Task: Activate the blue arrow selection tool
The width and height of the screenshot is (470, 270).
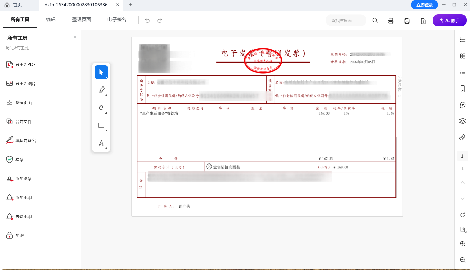Action: point(101,72)
